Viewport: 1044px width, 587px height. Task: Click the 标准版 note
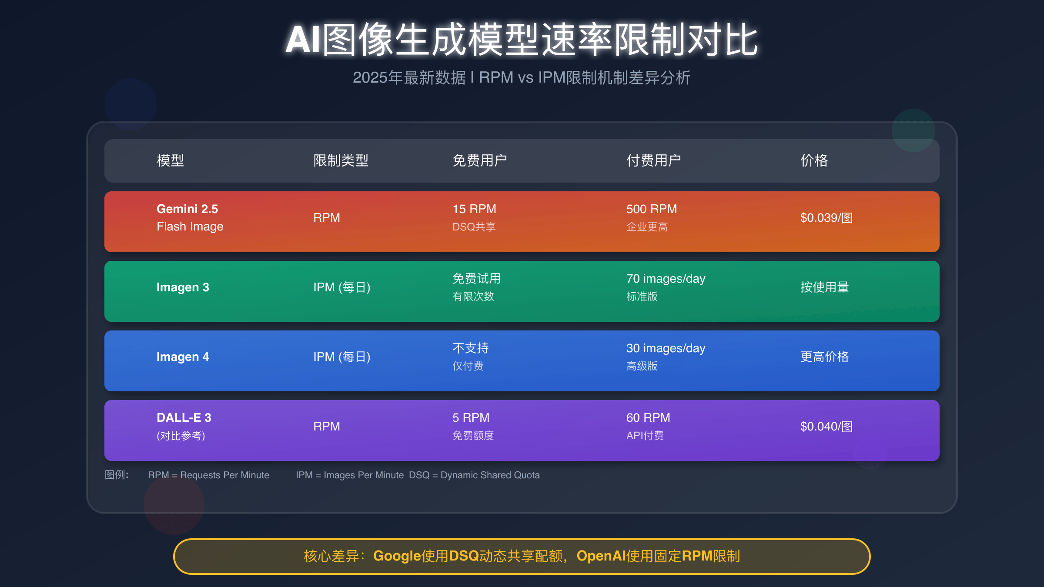pyautogui.click(x=642, y=296)
